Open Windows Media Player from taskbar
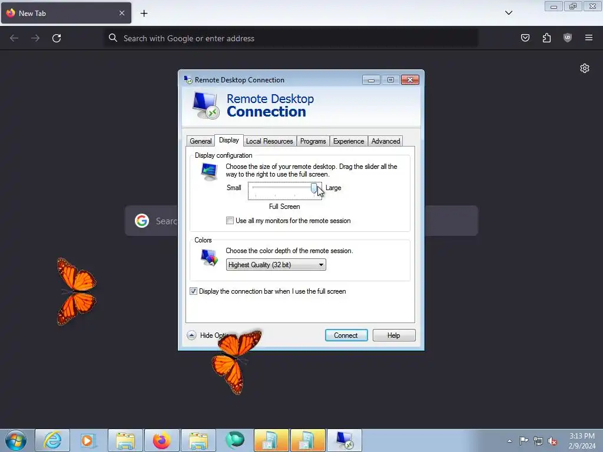603x452 pixels. pos(88,440)
